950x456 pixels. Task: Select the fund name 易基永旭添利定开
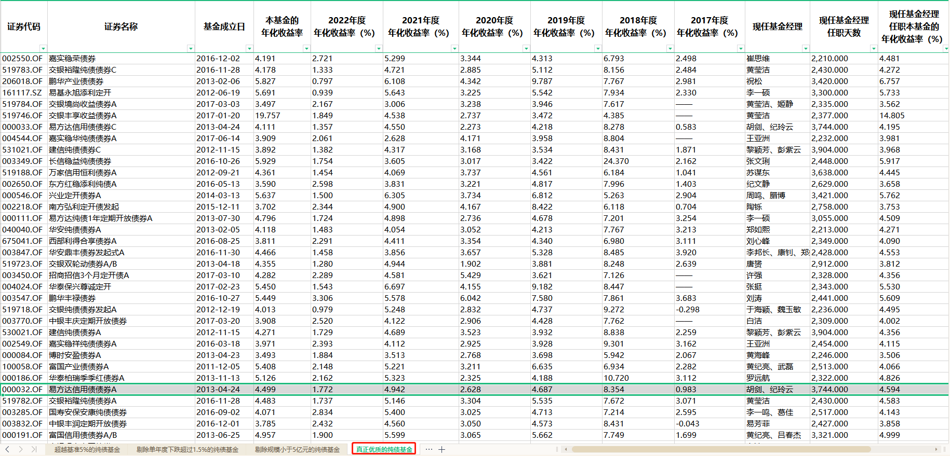(x=121, y=93)
